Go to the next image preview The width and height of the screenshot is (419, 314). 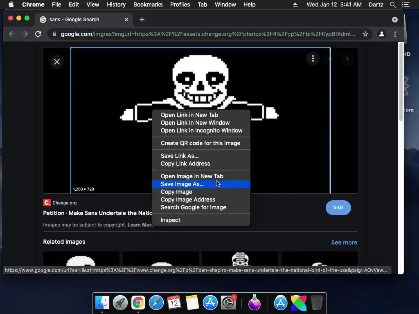point(347,58)
